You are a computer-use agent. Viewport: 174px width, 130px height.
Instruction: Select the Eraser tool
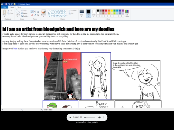coord(32,15)
